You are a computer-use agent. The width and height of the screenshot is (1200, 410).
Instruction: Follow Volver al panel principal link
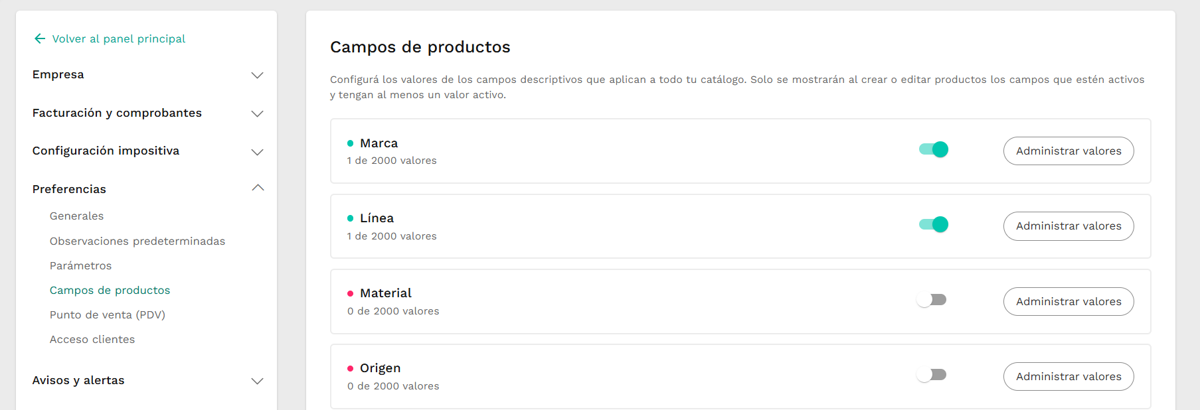(x=119, y=38)
